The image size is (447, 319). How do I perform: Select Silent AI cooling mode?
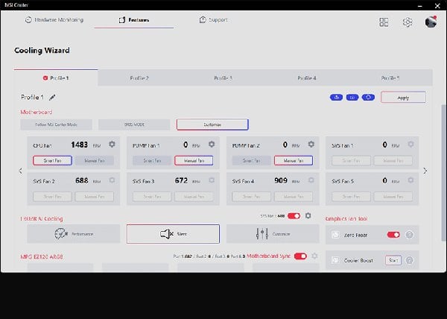pyautogui.click(x=173, y=234)
